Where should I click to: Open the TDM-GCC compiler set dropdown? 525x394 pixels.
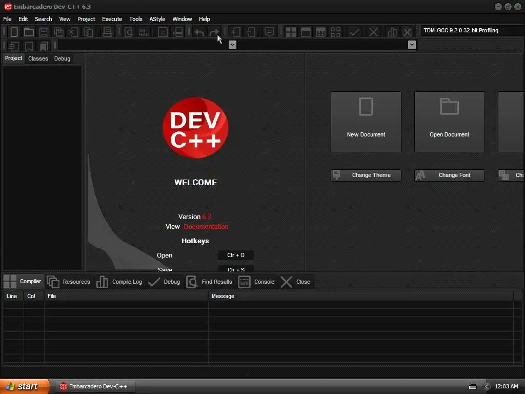472,30
